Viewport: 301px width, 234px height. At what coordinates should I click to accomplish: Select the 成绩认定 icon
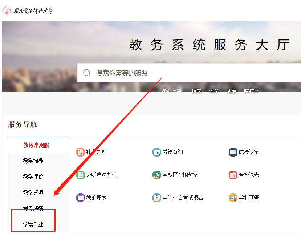coord(233,152)
